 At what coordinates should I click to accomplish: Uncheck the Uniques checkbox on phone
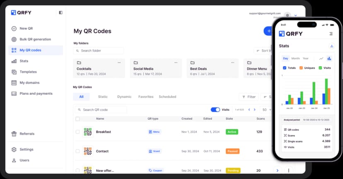pos(301,68)
